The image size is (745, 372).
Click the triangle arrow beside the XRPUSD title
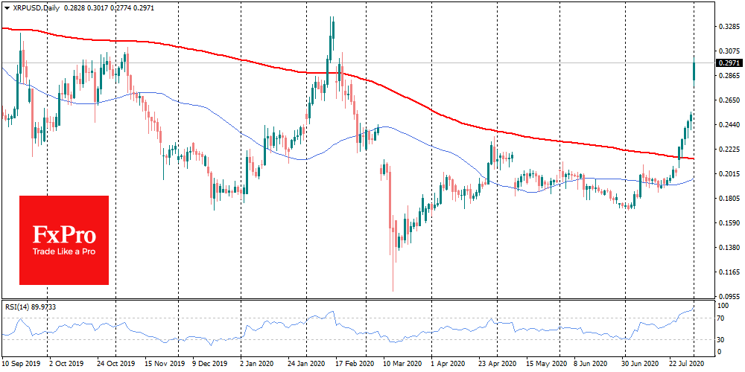click(5, 7)
